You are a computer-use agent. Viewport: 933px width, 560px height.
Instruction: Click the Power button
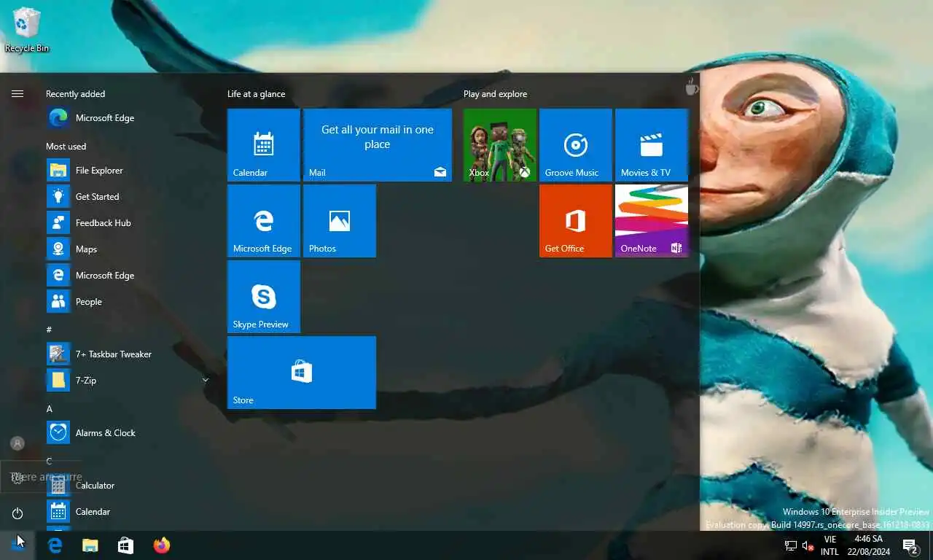tap(17, 513)
